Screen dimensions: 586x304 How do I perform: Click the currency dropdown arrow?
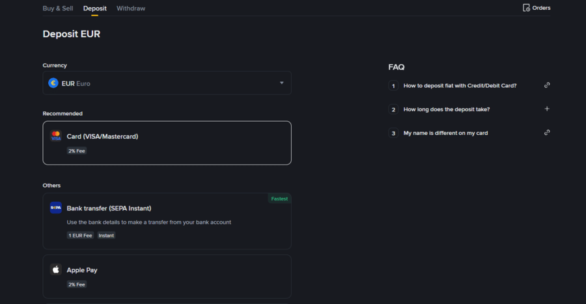(x=282, y=83)
